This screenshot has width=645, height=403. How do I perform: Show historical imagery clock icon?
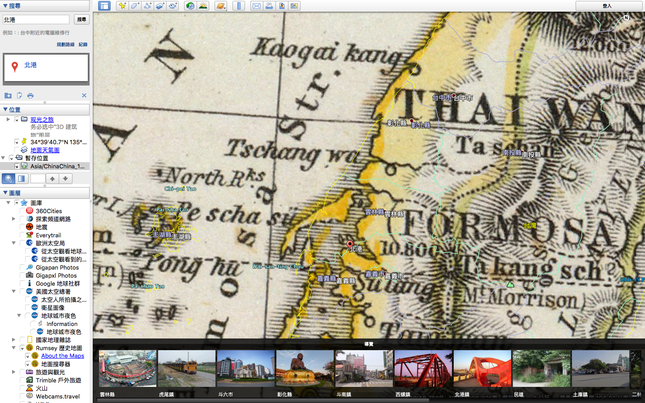coord(190,6)
